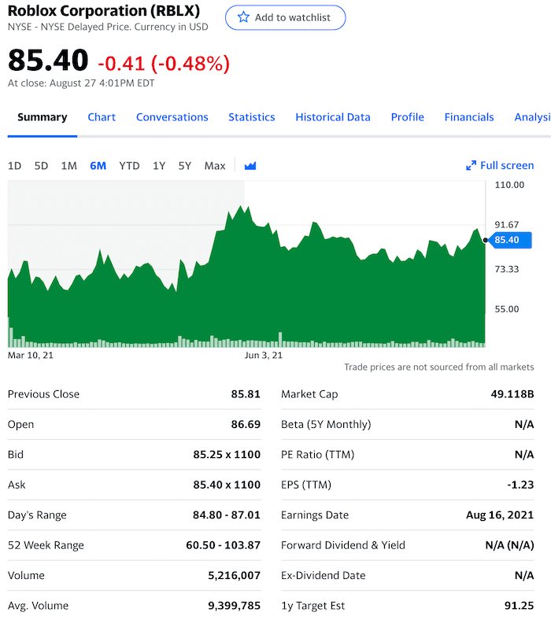Click the 110.00 price axis label
Screen dimensions: 551x627
point(509,185)
